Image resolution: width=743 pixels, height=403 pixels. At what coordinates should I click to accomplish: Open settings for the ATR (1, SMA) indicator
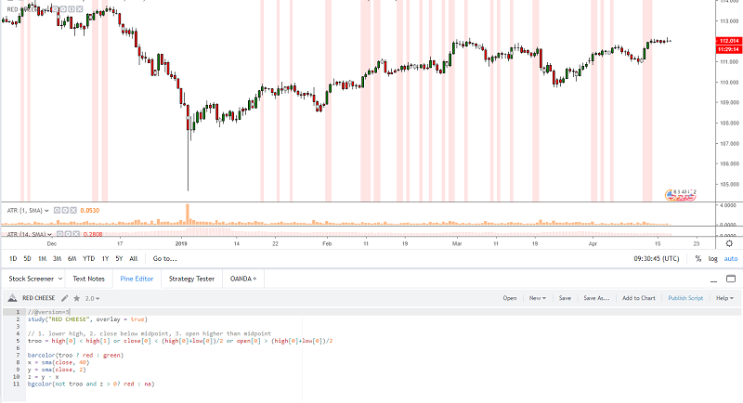click(65, 210)
